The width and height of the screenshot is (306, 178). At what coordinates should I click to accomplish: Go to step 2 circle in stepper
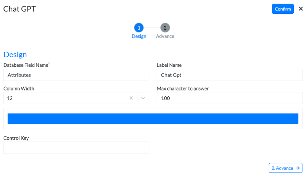pyautogui.click(x=165, y=28)
